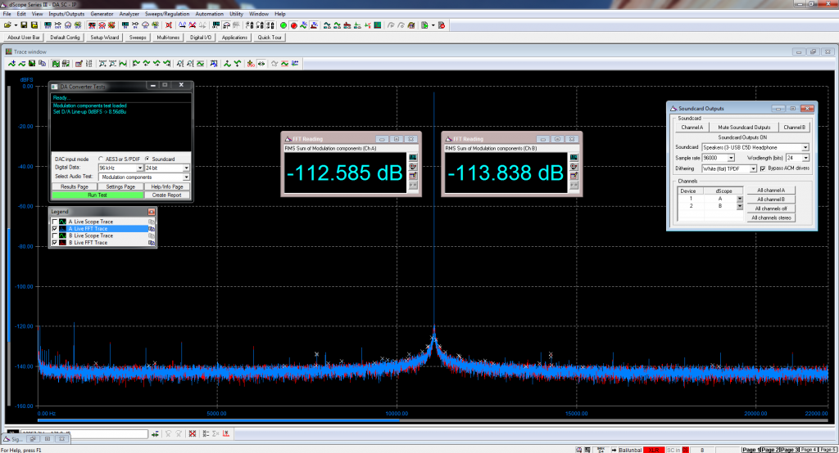
Task: Click All channels off button
Action: (x=770, y=209)
